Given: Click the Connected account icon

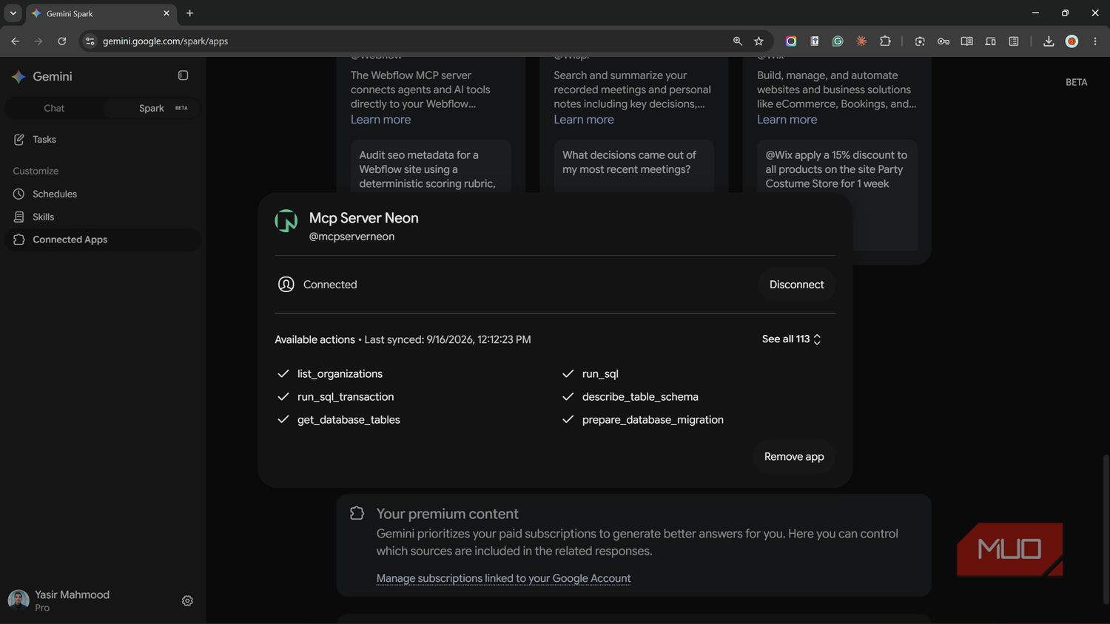Looking at the screenshot, I should click(286, 285).
